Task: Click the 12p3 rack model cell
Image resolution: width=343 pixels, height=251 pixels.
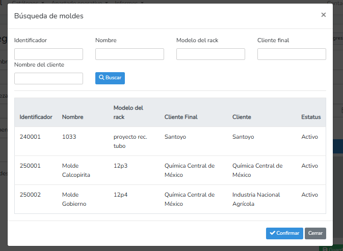Action: tap(120, 166)
